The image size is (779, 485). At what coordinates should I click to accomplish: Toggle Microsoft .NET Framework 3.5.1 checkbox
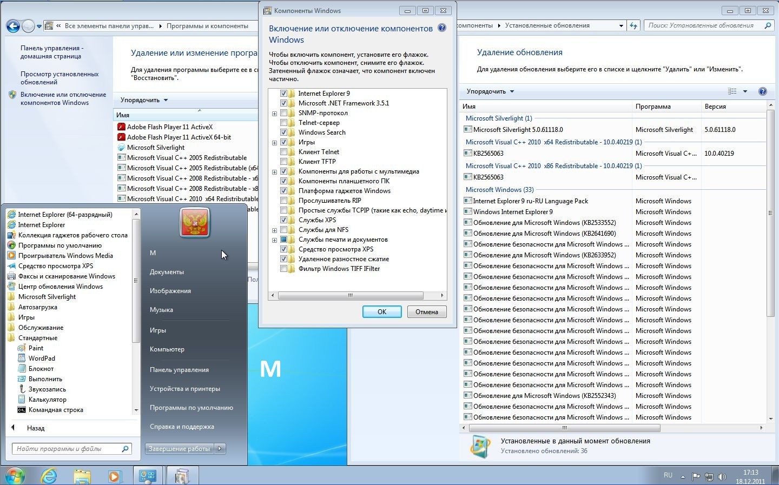283,103
